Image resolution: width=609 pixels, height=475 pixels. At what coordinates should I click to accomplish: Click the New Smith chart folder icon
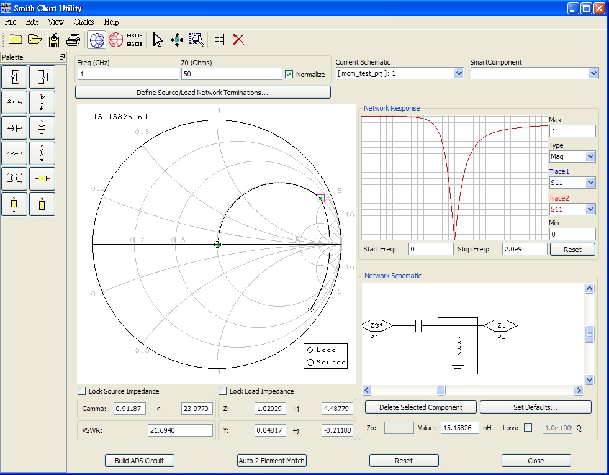point(15,39)
